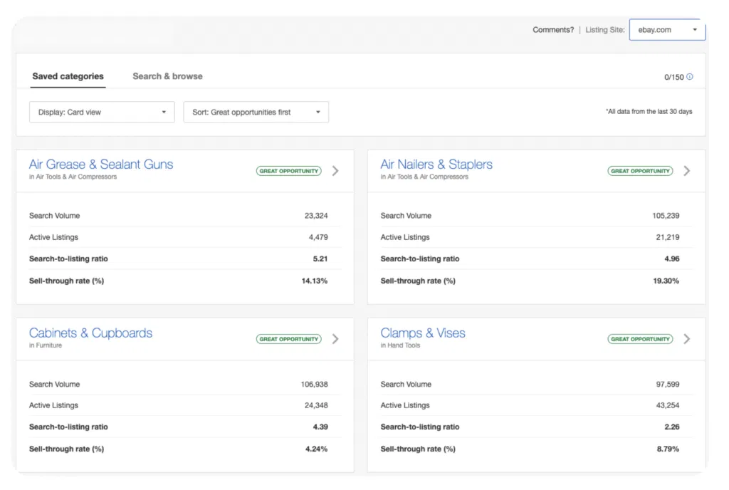
Task: Click the GREAT OPPORTUNITY badge on Clamps & Vises
Action: tap(639, 339)
